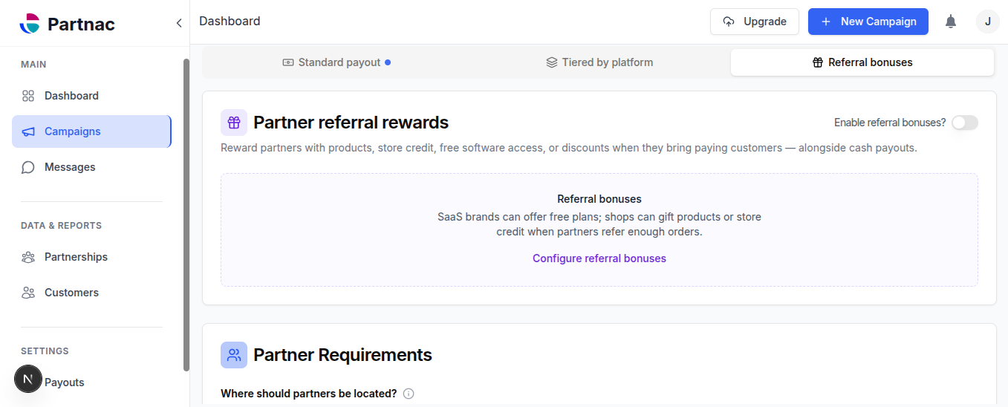
Task: Click the round N badge icon
Action: coord(28,380)
